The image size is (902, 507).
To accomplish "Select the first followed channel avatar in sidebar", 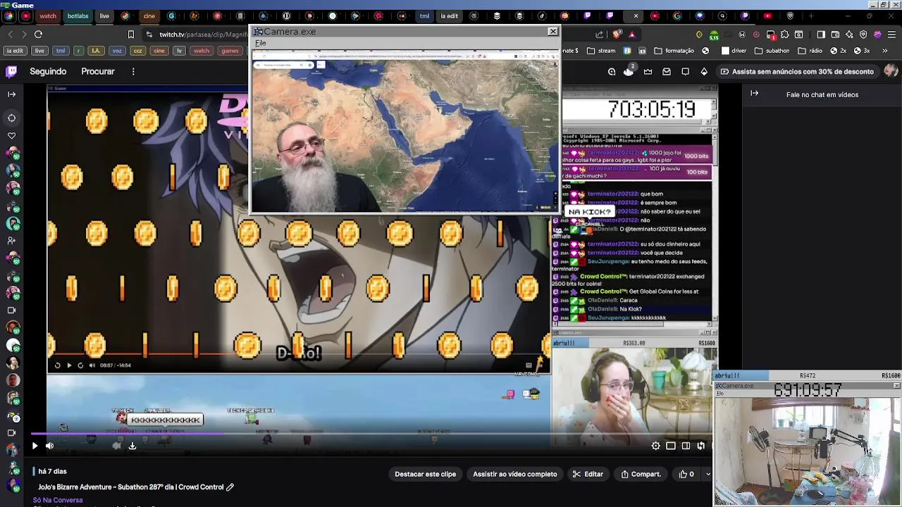I will 13,153.
